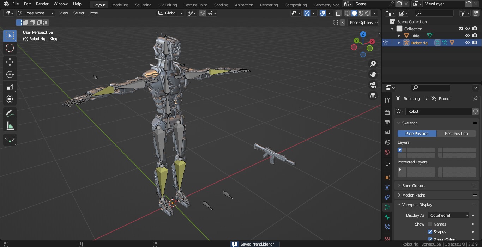Open the Bone properties tab
The width and height of the screenshot is (482, 247).
(x=387, y=217)
